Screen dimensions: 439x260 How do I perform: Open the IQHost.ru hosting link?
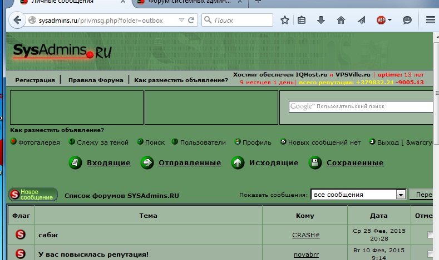tap(311, 74)
